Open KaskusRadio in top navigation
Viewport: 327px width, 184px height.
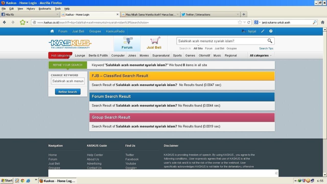coord(115,31)
